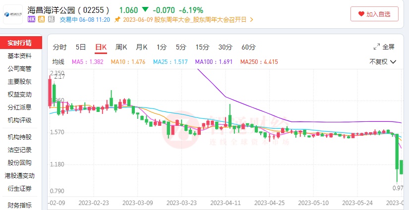Switch to 5日 chart tab
This screenshot has height=210, width=409.
point(81,47)
